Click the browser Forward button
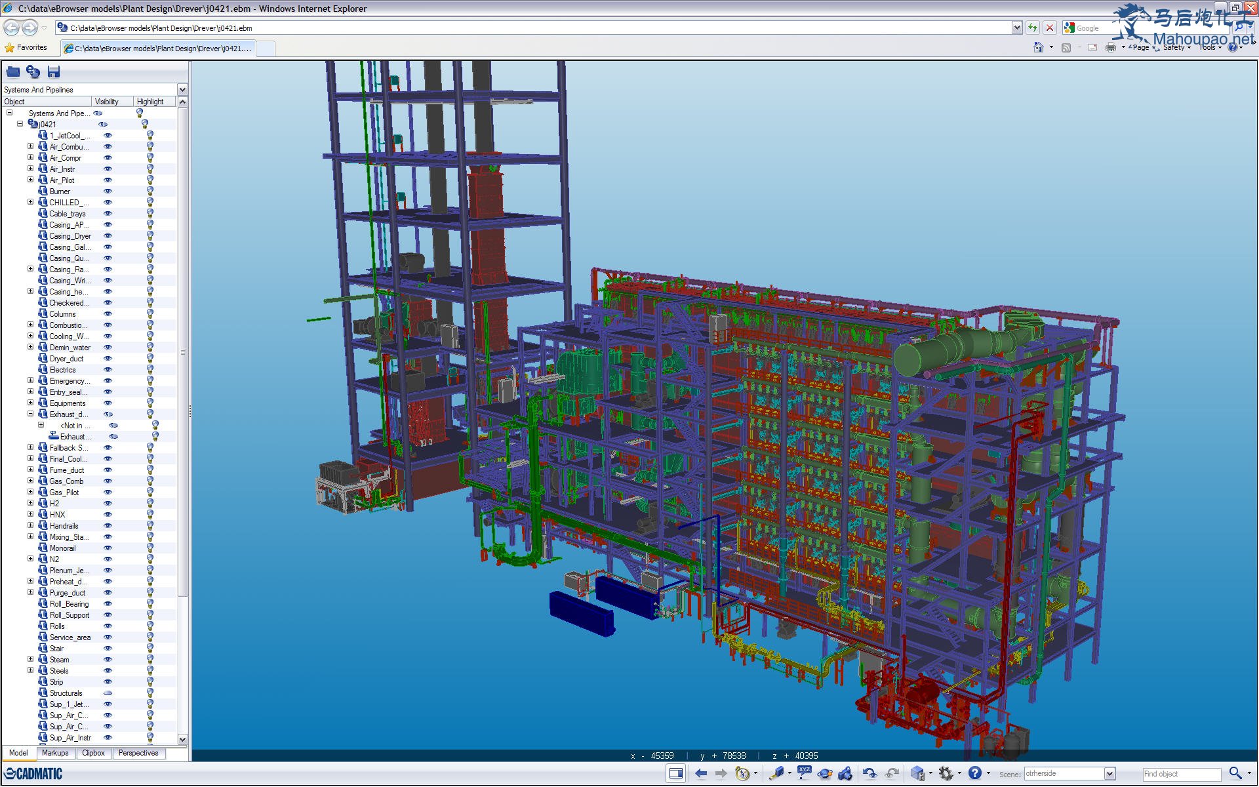The image size is (1259, 787). [x=30, y=28]
